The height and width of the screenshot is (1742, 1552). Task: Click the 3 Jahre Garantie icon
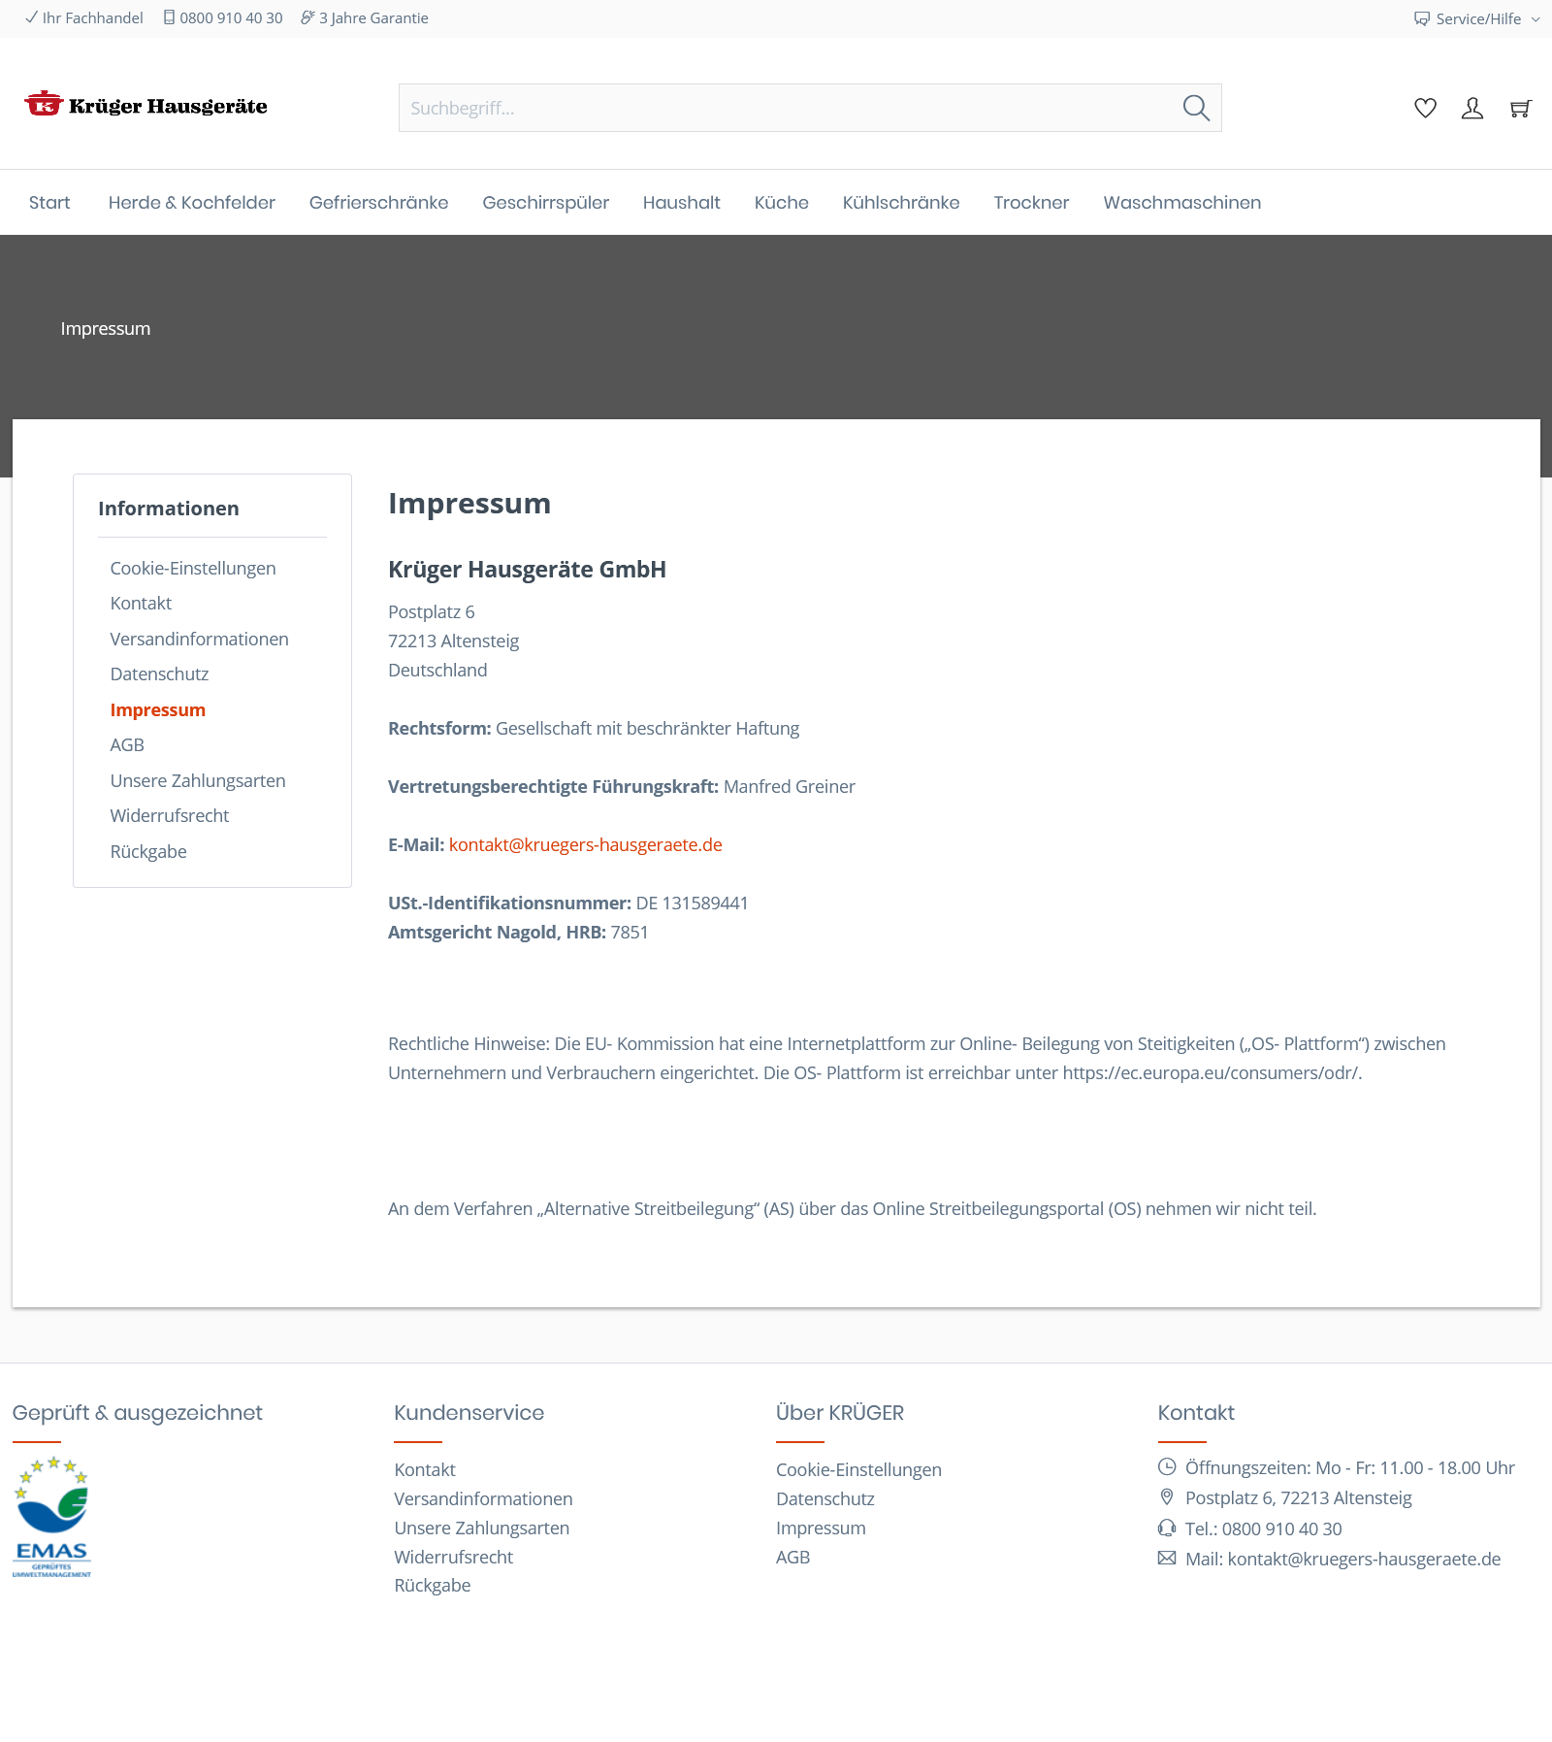pyautogui.click(x=307, y=17)
